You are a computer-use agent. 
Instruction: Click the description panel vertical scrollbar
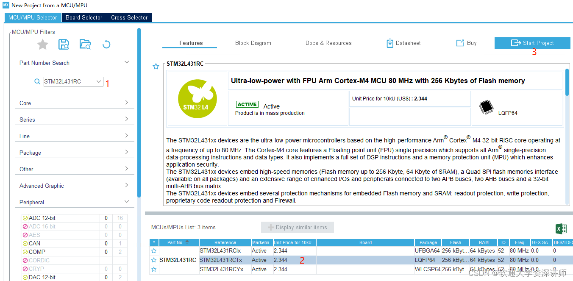coord(567,82)
